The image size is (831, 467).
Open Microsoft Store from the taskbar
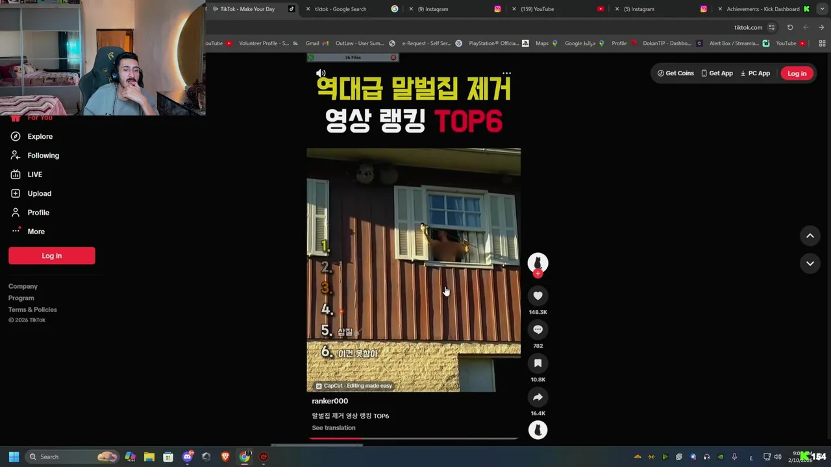point(168,457)
